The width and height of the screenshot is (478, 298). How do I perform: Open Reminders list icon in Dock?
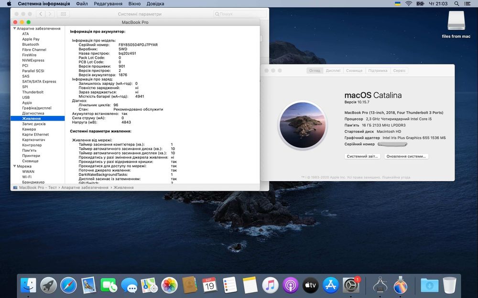pyautogui.click(x=229, y=286)
